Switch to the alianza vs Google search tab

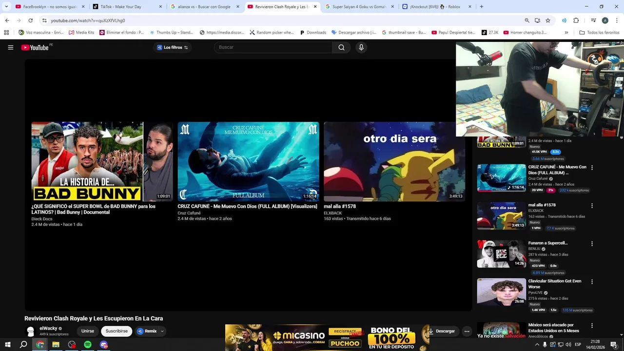pos(204,7)
